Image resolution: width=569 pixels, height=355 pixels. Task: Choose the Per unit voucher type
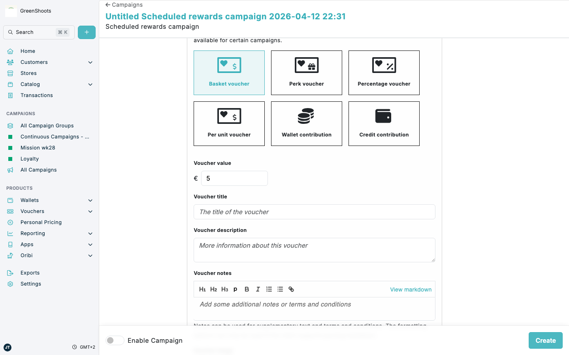point(229,123)
